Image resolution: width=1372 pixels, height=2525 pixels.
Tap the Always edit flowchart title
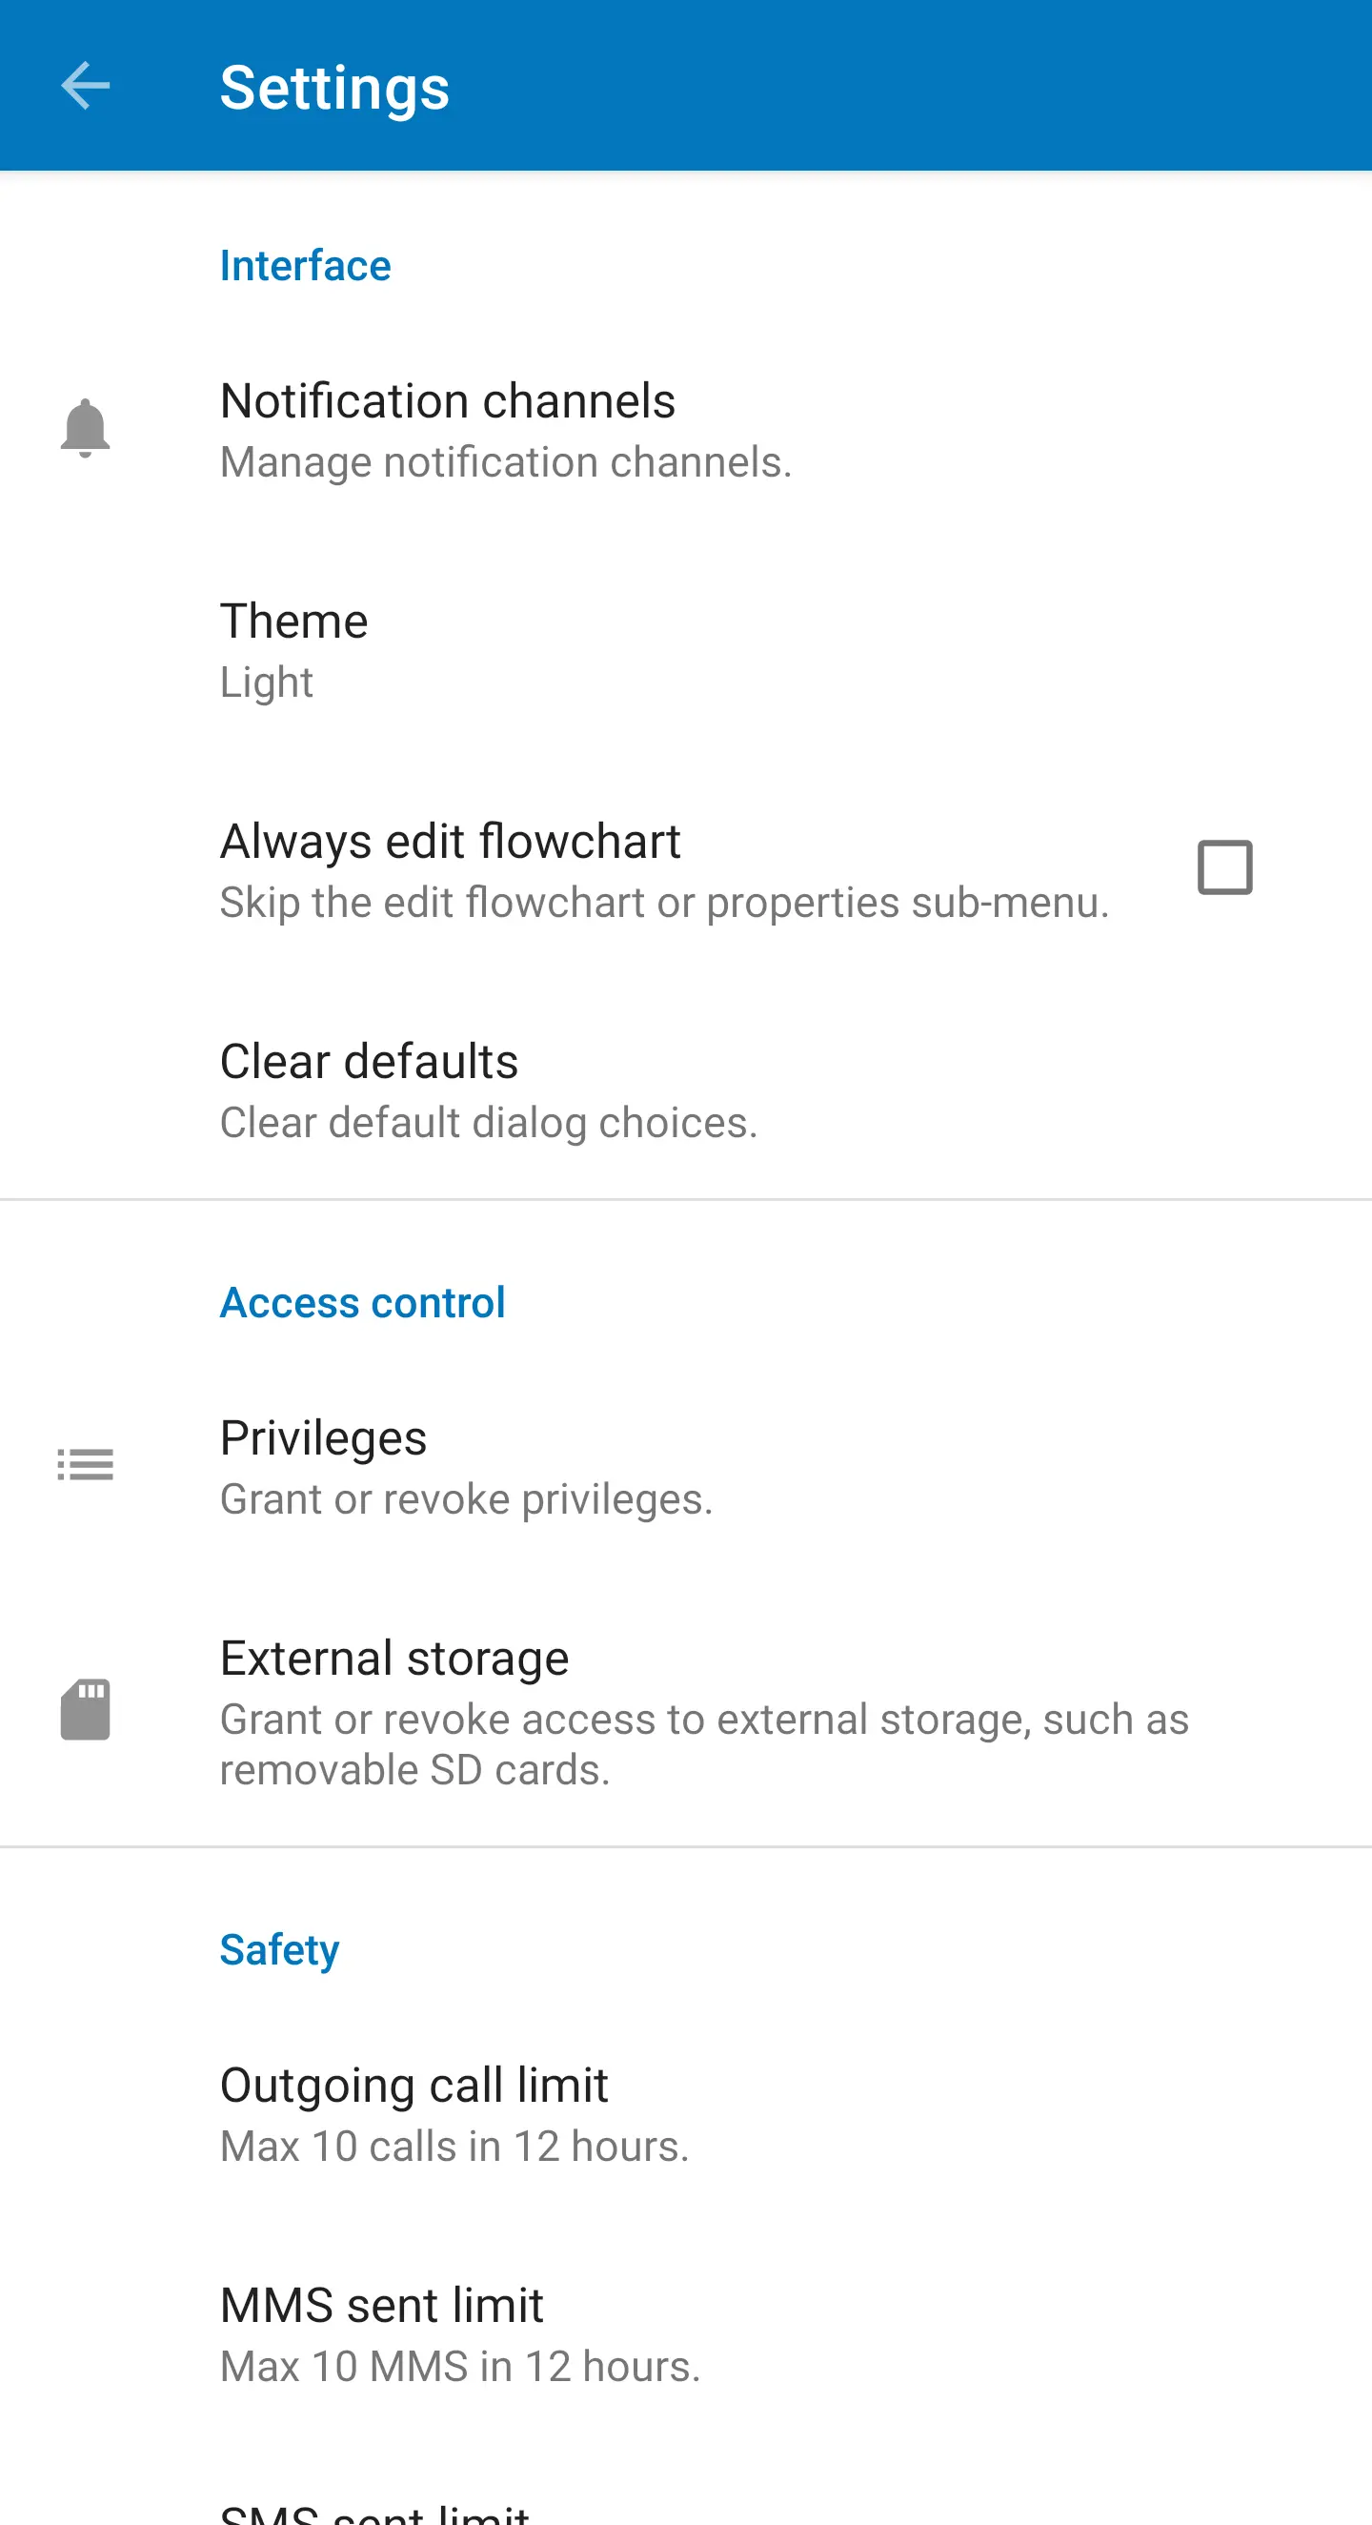(449, 842)
